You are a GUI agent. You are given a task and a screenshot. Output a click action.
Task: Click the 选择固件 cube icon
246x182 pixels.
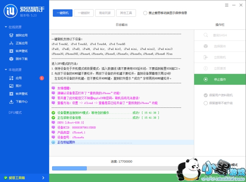[206, 46]
